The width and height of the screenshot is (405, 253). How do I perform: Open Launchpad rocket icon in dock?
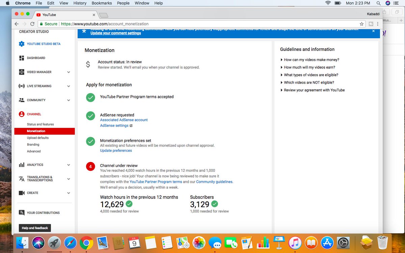pos(54,243)
